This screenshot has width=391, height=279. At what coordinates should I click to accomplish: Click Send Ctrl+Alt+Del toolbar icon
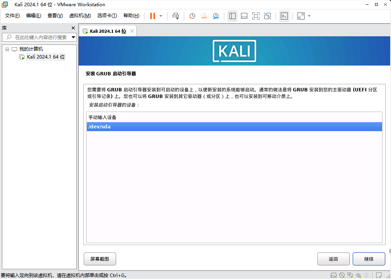(176, 16)
